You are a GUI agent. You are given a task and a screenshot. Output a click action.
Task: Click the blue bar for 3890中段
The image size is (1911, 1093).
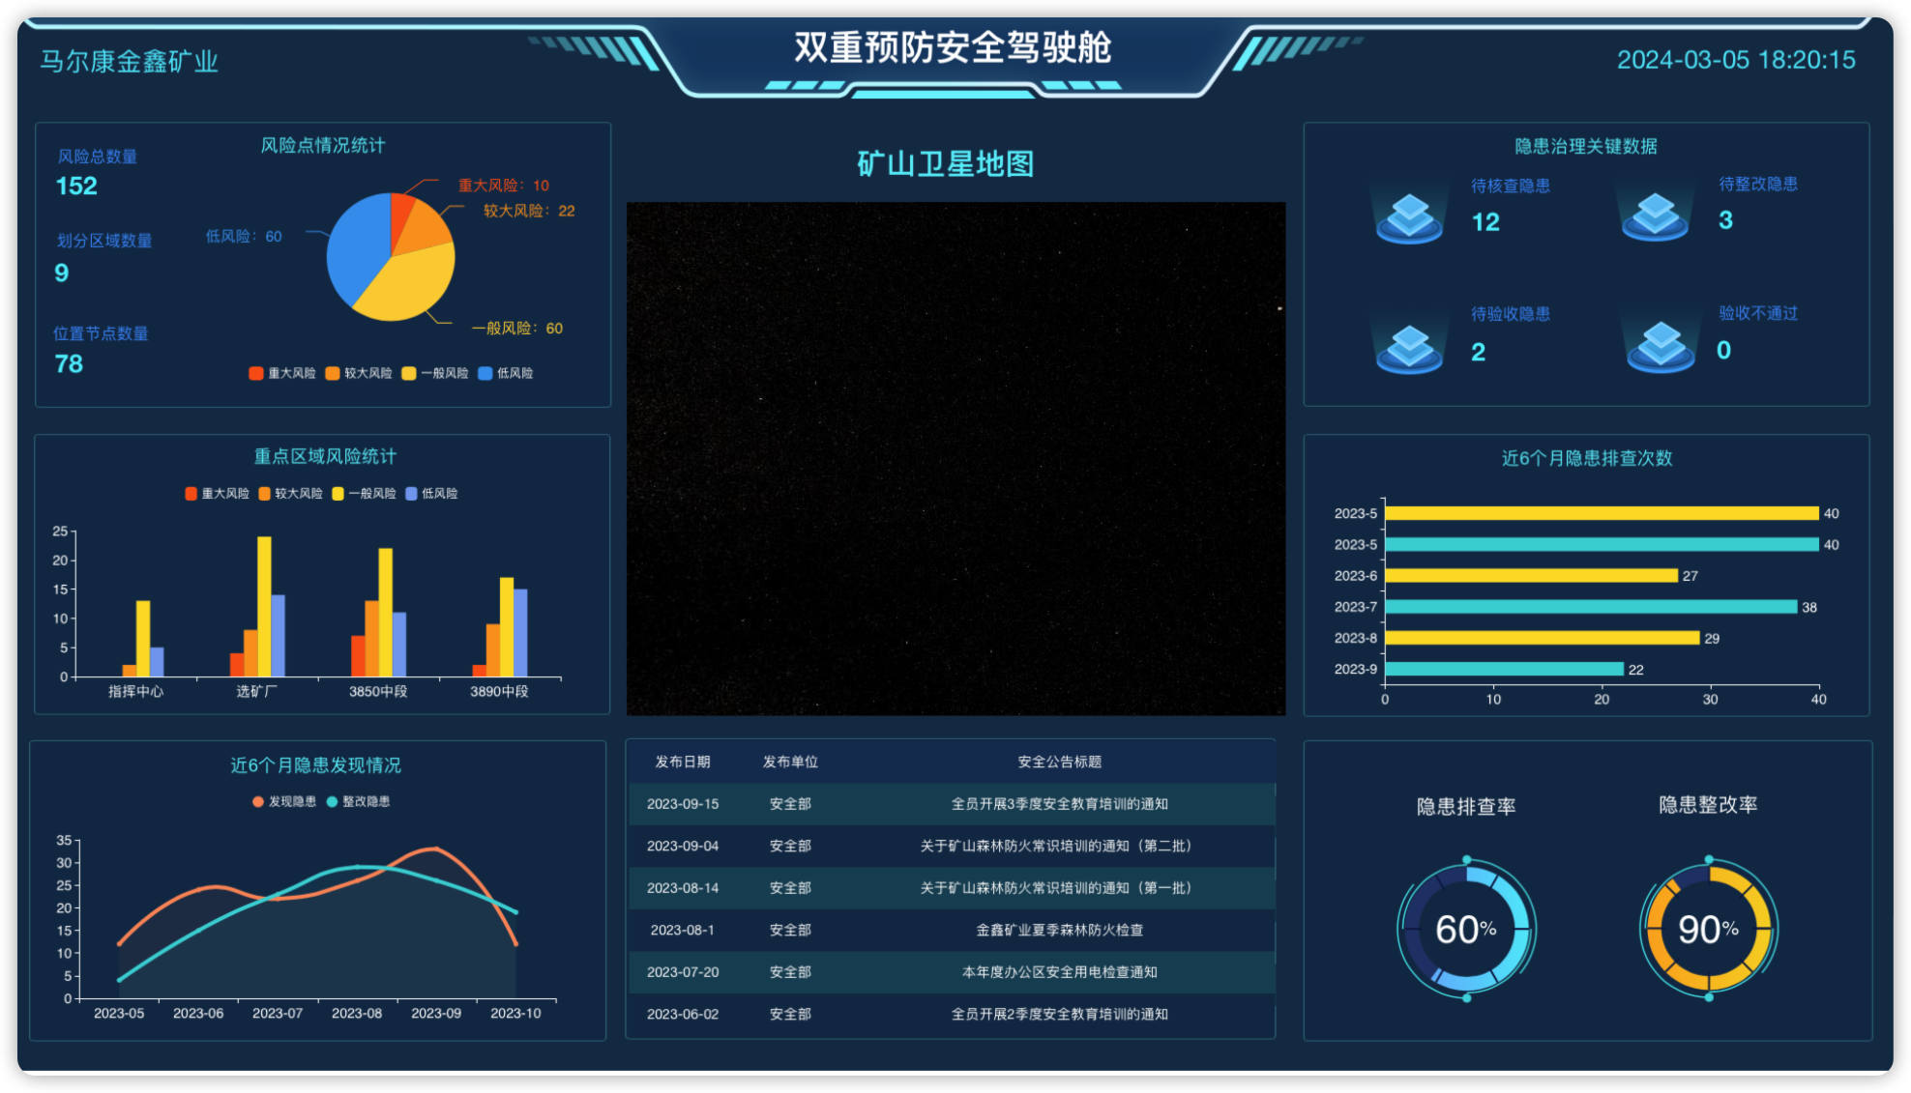click(x=520, y=632)
